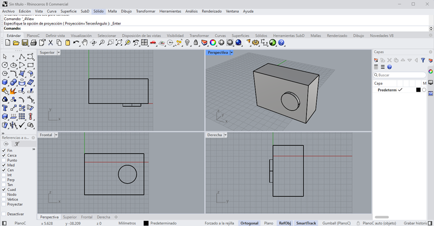
Task: Click the blue help icon in toolbar
Action: pyautogui.click(x=281, y=43)
